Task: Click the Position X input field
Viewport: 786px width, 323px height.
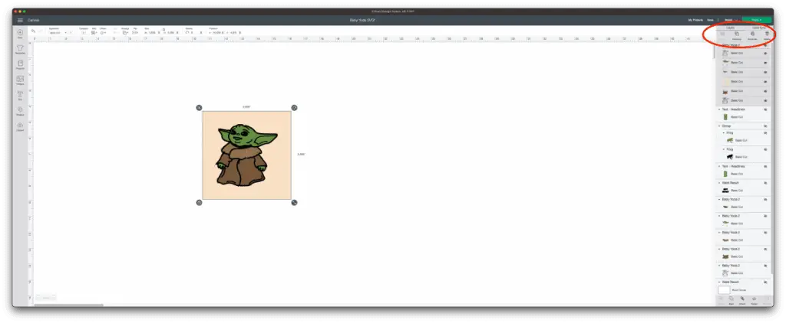Action: (x=218, y=32)
